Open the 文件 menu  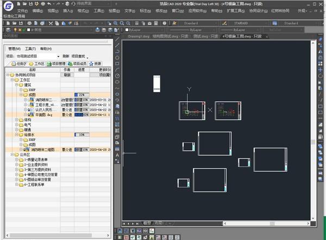coord(22,11)
